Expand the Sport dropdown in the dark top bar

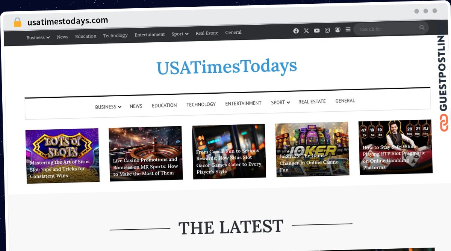pyautogui.click(x=180, y=34)
